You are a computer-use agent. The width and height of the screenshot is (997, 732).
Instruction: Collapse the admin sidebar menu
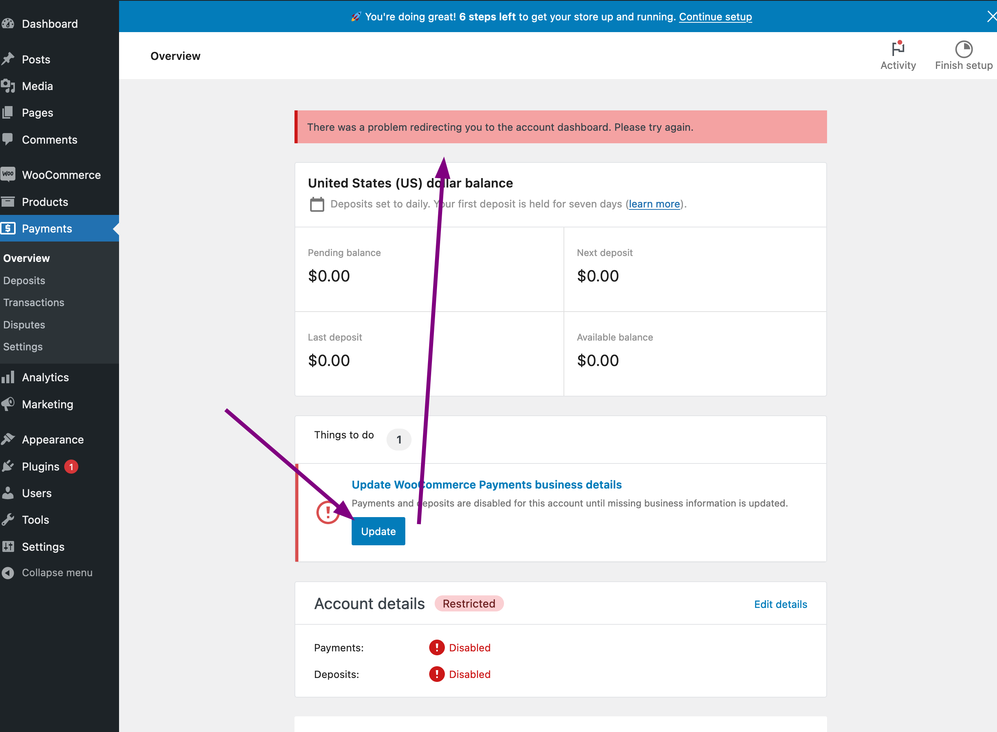tap(58, 572)
